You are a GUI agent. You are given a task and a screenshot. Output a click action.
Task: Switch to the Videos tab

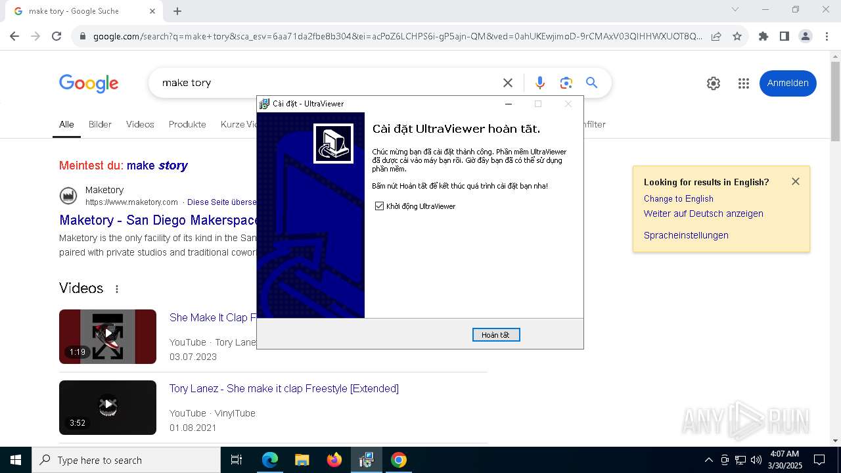point(140,124)
